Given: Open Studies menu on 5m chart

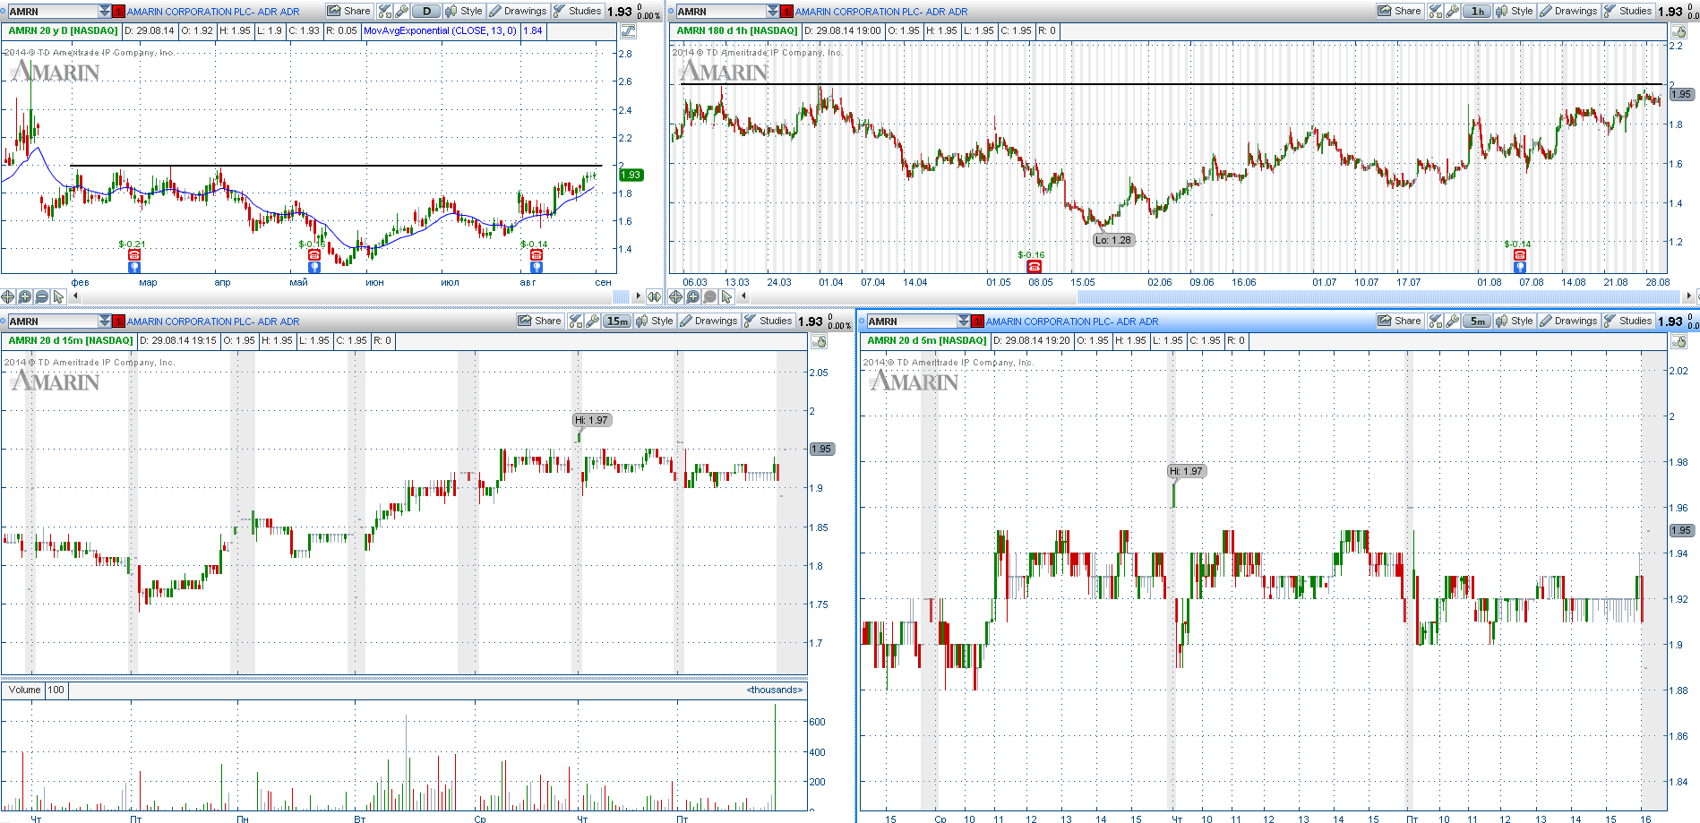Looking at the screenshot, I should (1628, 321).
